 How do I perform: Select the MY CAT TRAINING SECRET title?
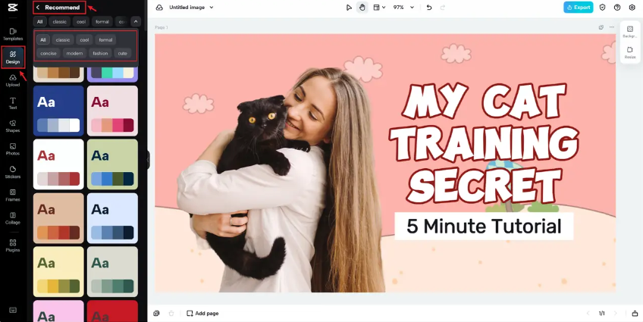(x=484, y=143)
